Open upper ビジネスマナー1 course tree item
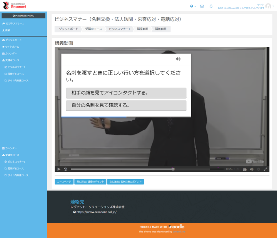The image size is (277, 238). click(x=15, y=67)
